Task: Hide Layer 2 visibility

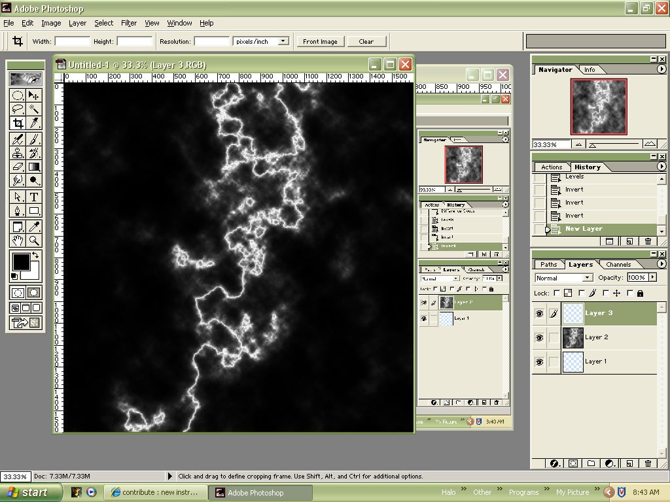Action: coord(540,337)
